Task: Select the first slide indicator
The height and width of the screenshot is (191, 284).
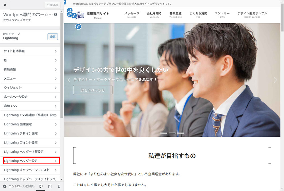Action: (164, 133)
